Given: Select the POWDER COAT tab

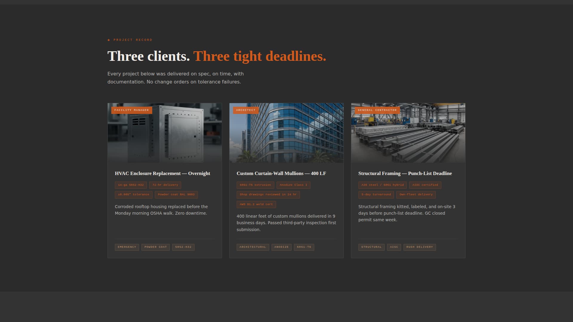Looking at the screenshot, I should coord(155,247).
